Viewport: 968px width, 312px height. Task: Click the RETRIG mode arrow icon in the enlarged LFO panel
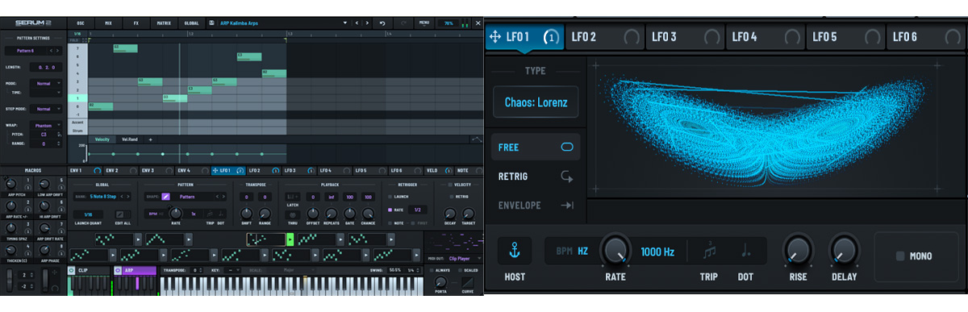coord(567,176)
